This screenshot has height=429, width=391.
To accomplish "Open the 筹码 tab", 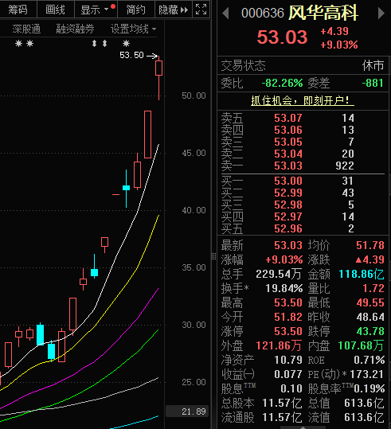I will tap(18, 10).
